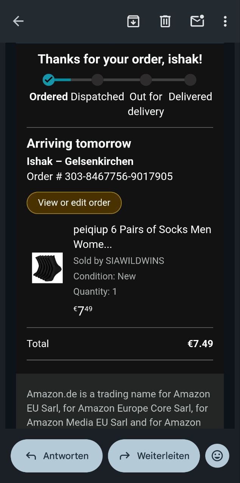The image size is (240, 483).
Task: Open the emoji reaction picker
Action: click(217, 456)
